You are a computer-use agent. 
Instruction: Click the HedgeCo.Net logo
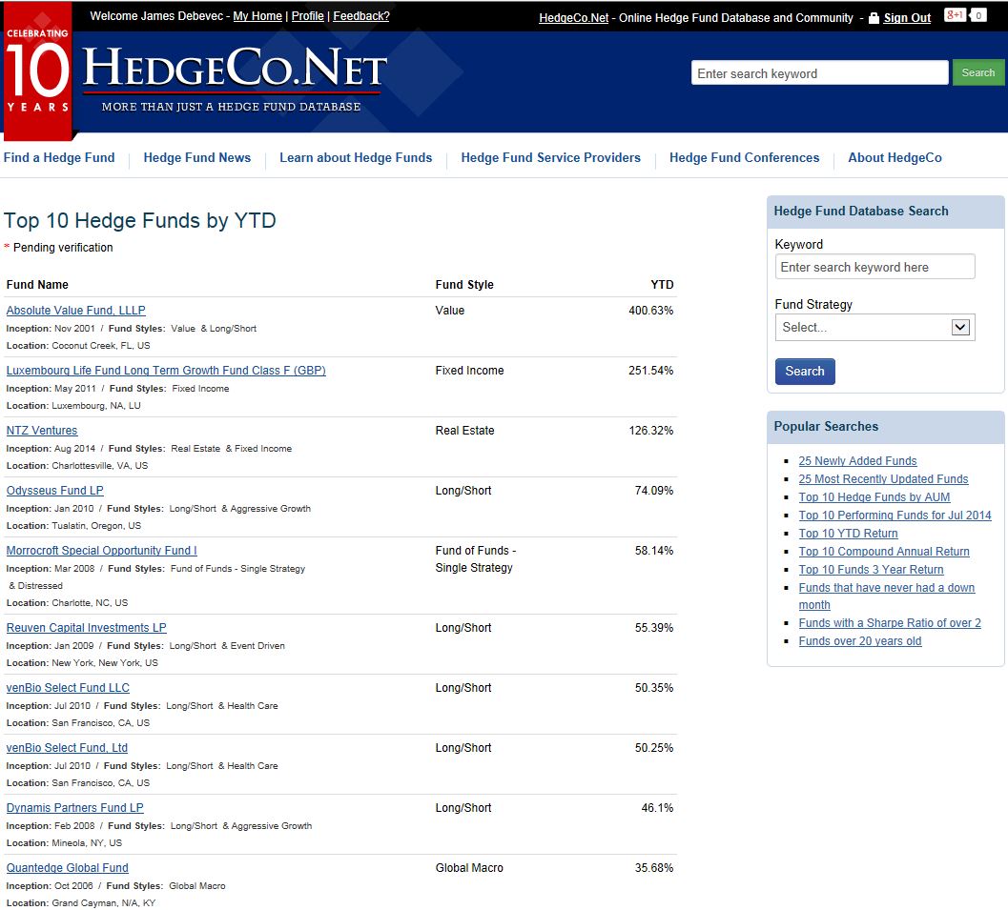[235, 78]
